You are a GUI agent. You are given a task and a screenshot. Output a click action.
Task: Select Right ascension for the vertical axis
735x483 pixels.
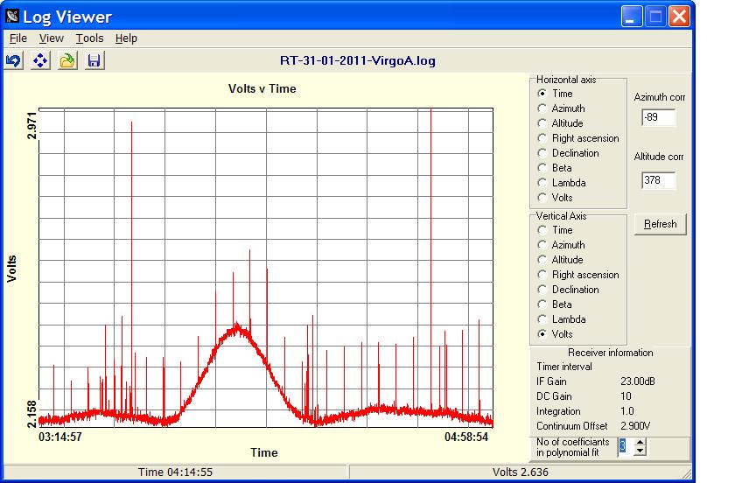(542, 275)
